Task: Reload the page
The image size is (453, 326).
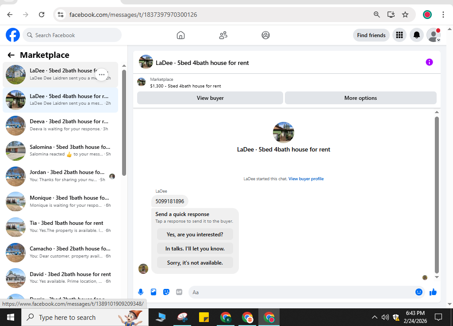Action: point(42,15)
